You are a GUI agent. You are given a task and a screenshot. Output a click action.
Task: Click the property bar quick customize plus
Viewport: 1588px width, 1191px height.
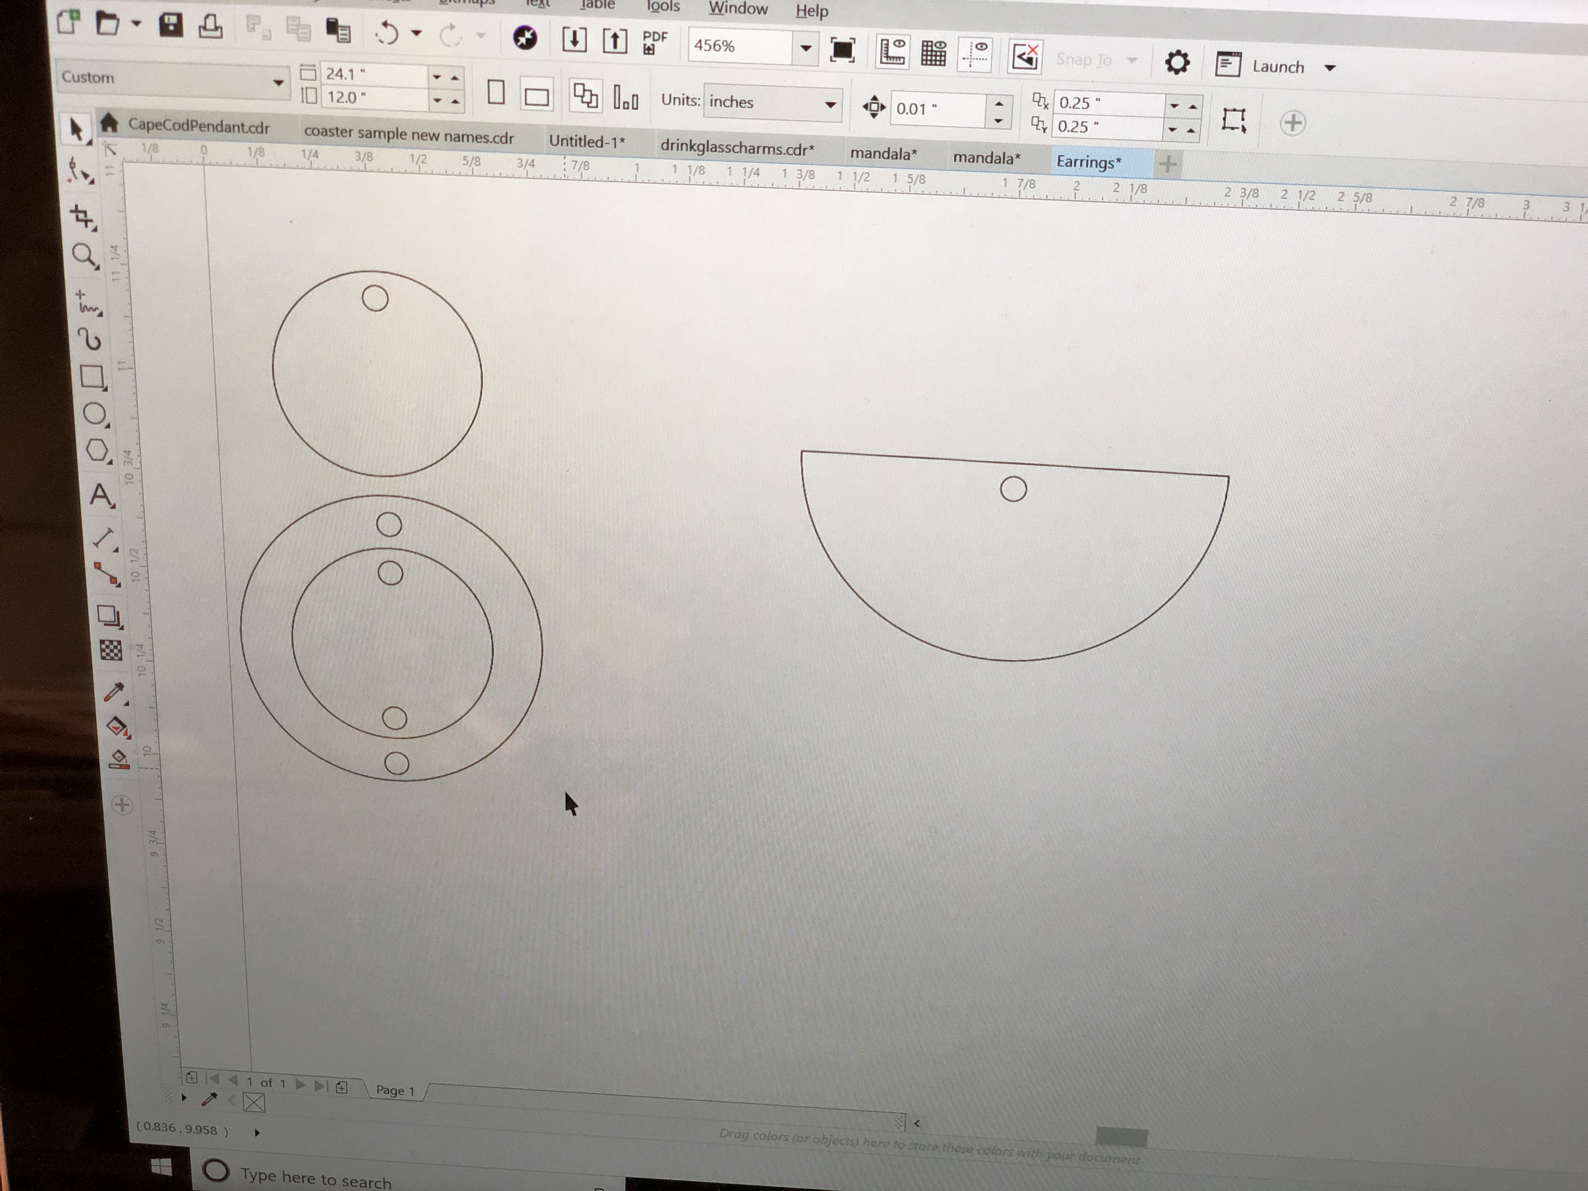(x=1292, y=122)
